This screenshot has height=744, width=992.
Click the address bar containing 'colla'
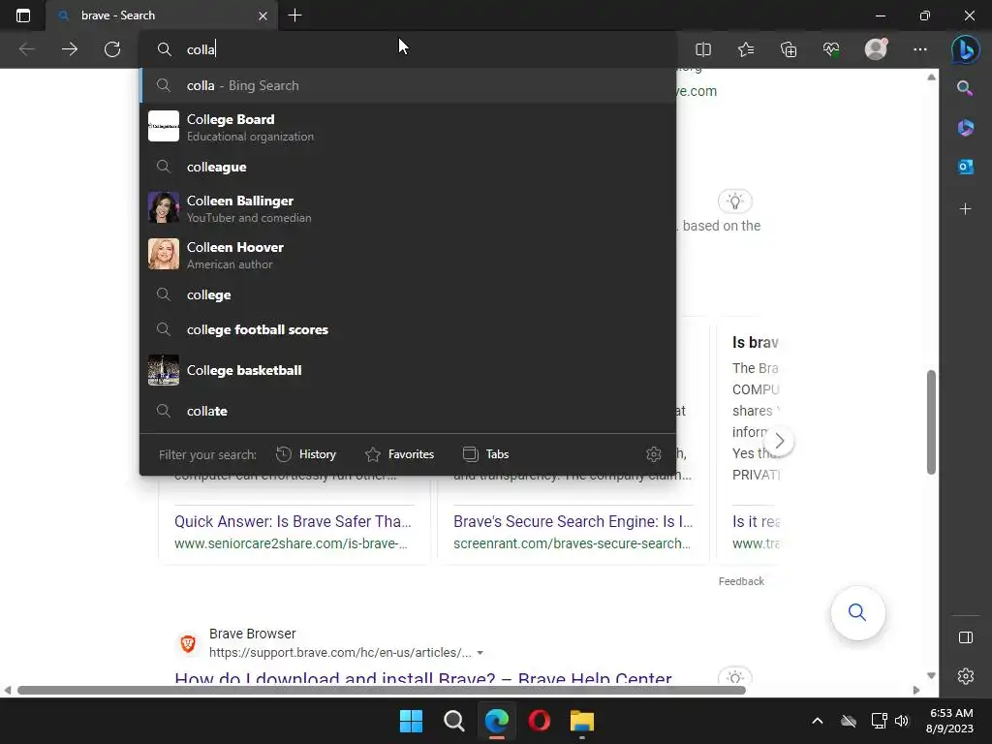[x=408, y=49]
